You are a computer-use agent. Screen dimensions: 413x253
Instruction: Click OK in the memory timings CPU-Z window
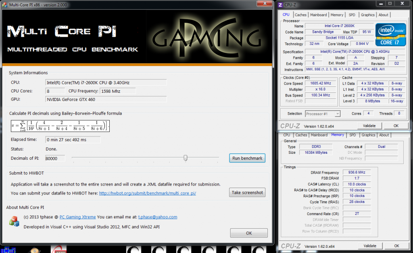396,246
